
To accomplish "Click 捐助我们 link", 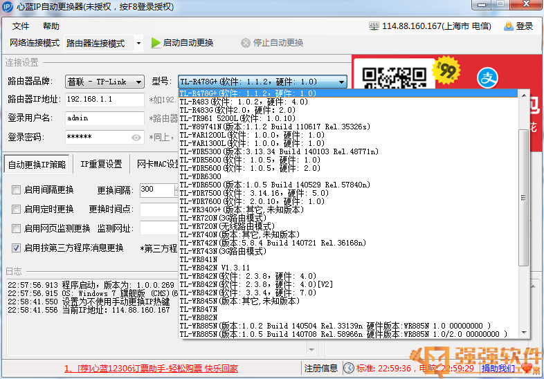I will pos(498,368).
